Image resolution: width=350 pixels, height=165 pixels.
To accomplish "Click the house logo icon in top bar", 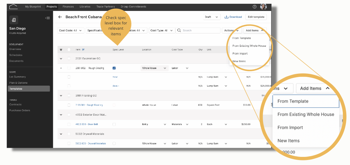I will (13, 7).
